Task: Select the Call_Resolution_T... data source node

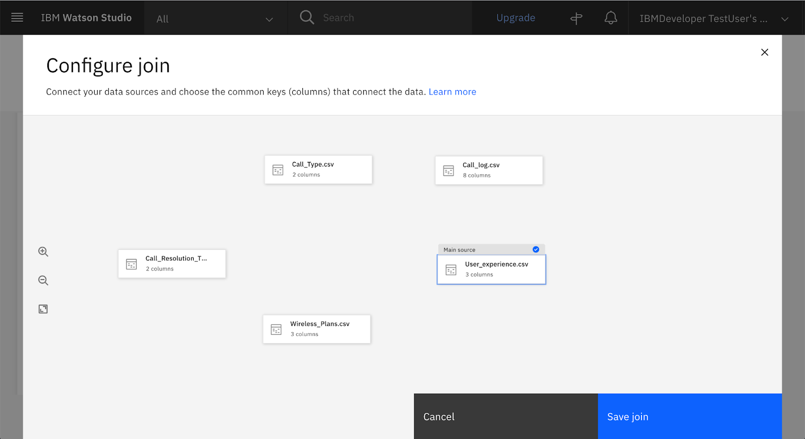Action: pos(172,264)
